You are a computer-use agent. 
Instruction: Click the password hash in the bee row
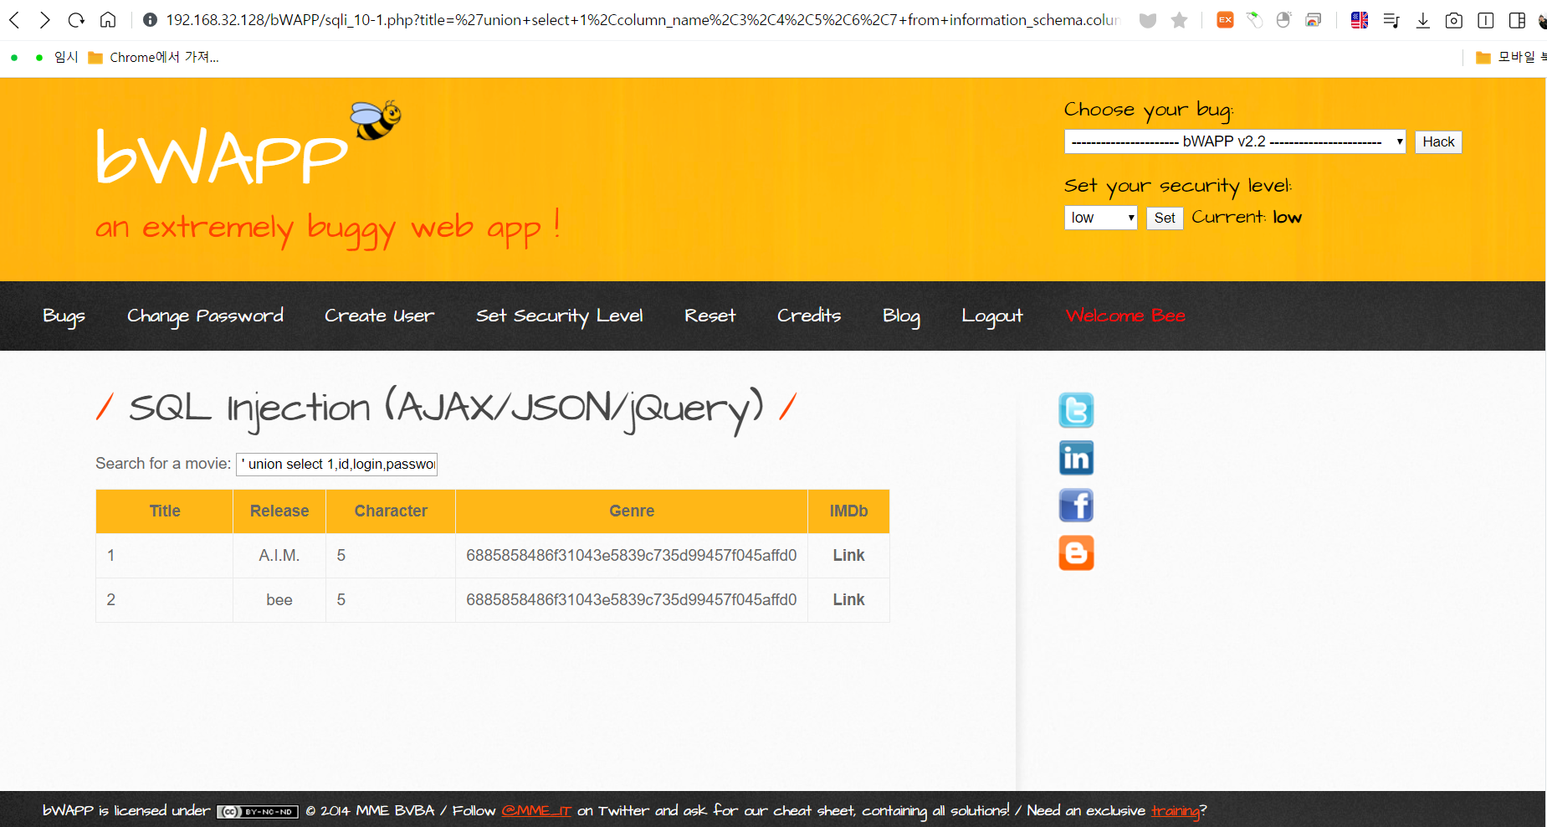[632, 599]
